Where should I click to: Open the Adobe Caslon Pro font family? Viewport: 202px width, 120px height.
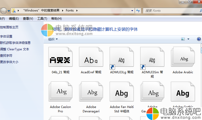click(60, 91)
